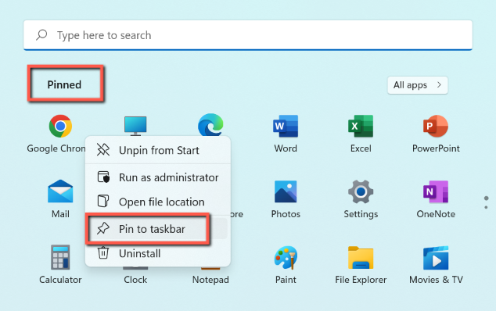
Task: Expand the All apps list
Action: (418, 85)
